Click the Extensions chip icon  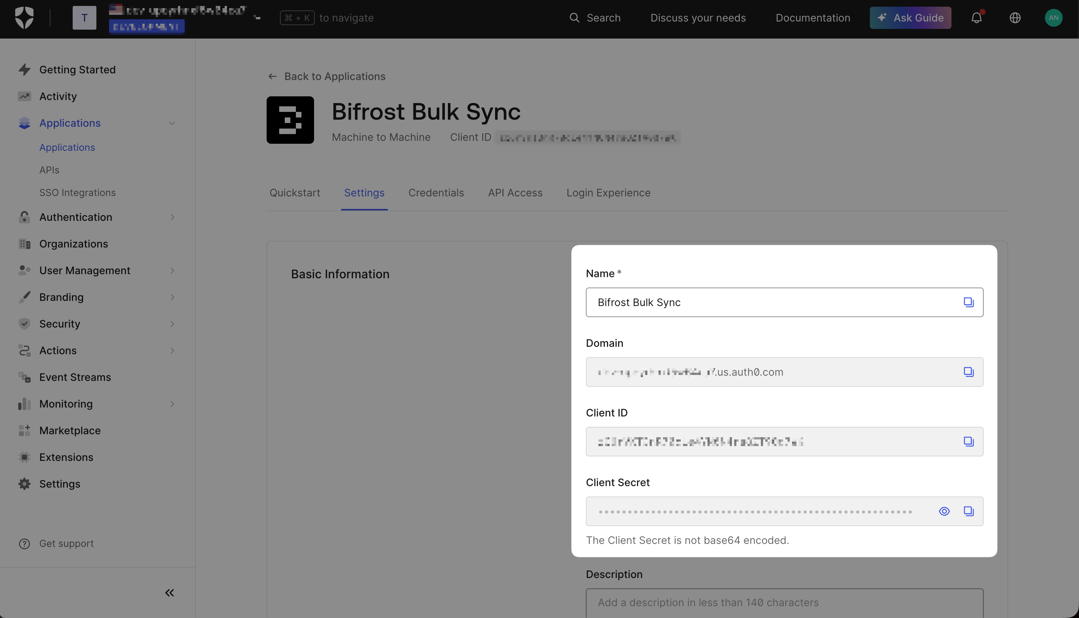point(24,457)
